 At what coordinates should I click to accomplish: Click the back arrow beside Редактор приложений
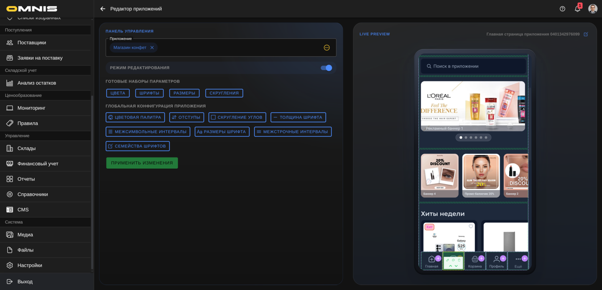click(x=103, y=9)
